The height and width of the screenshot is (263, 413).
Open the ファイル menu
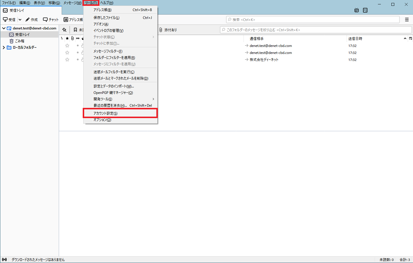(x=9, y=3)
